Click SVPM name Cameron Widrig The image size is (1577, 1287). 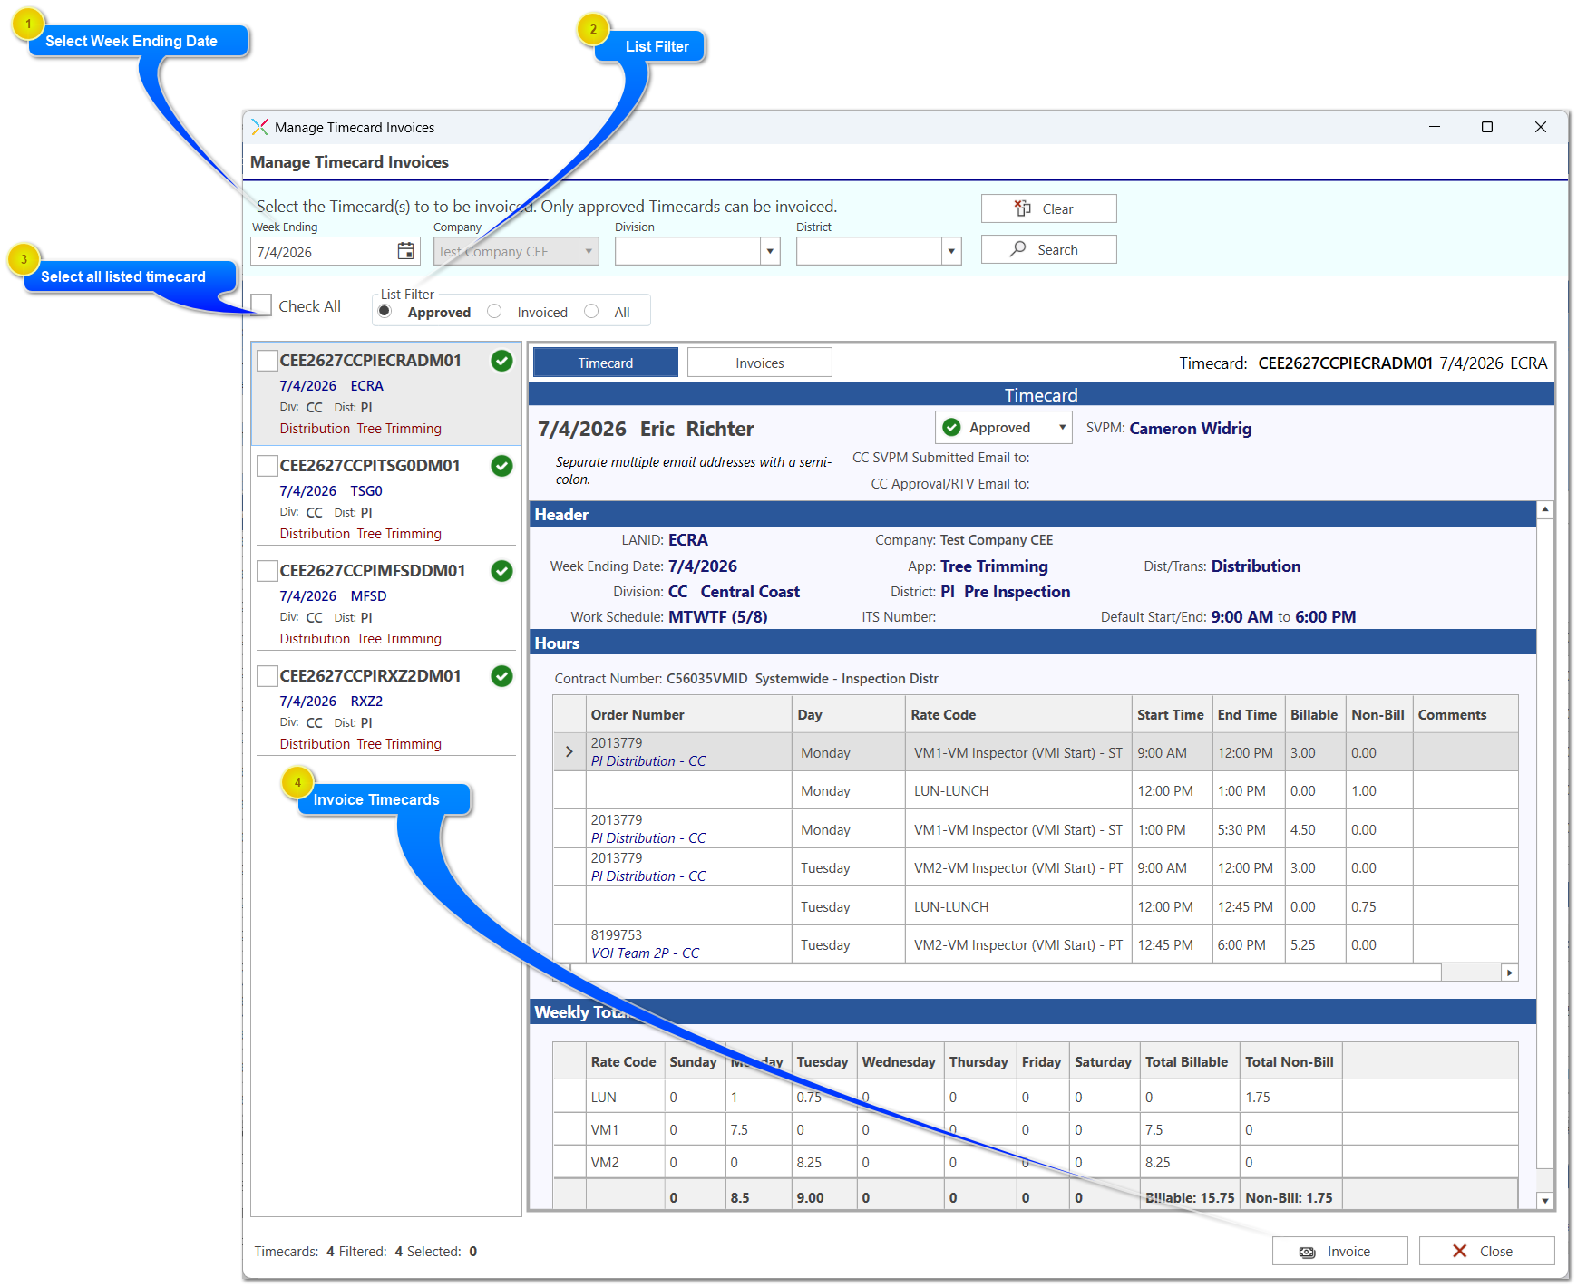point(1191,428)
